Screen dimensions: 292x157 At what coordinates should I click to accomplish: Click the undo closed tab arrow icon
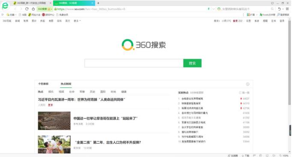tap(279, 9)
